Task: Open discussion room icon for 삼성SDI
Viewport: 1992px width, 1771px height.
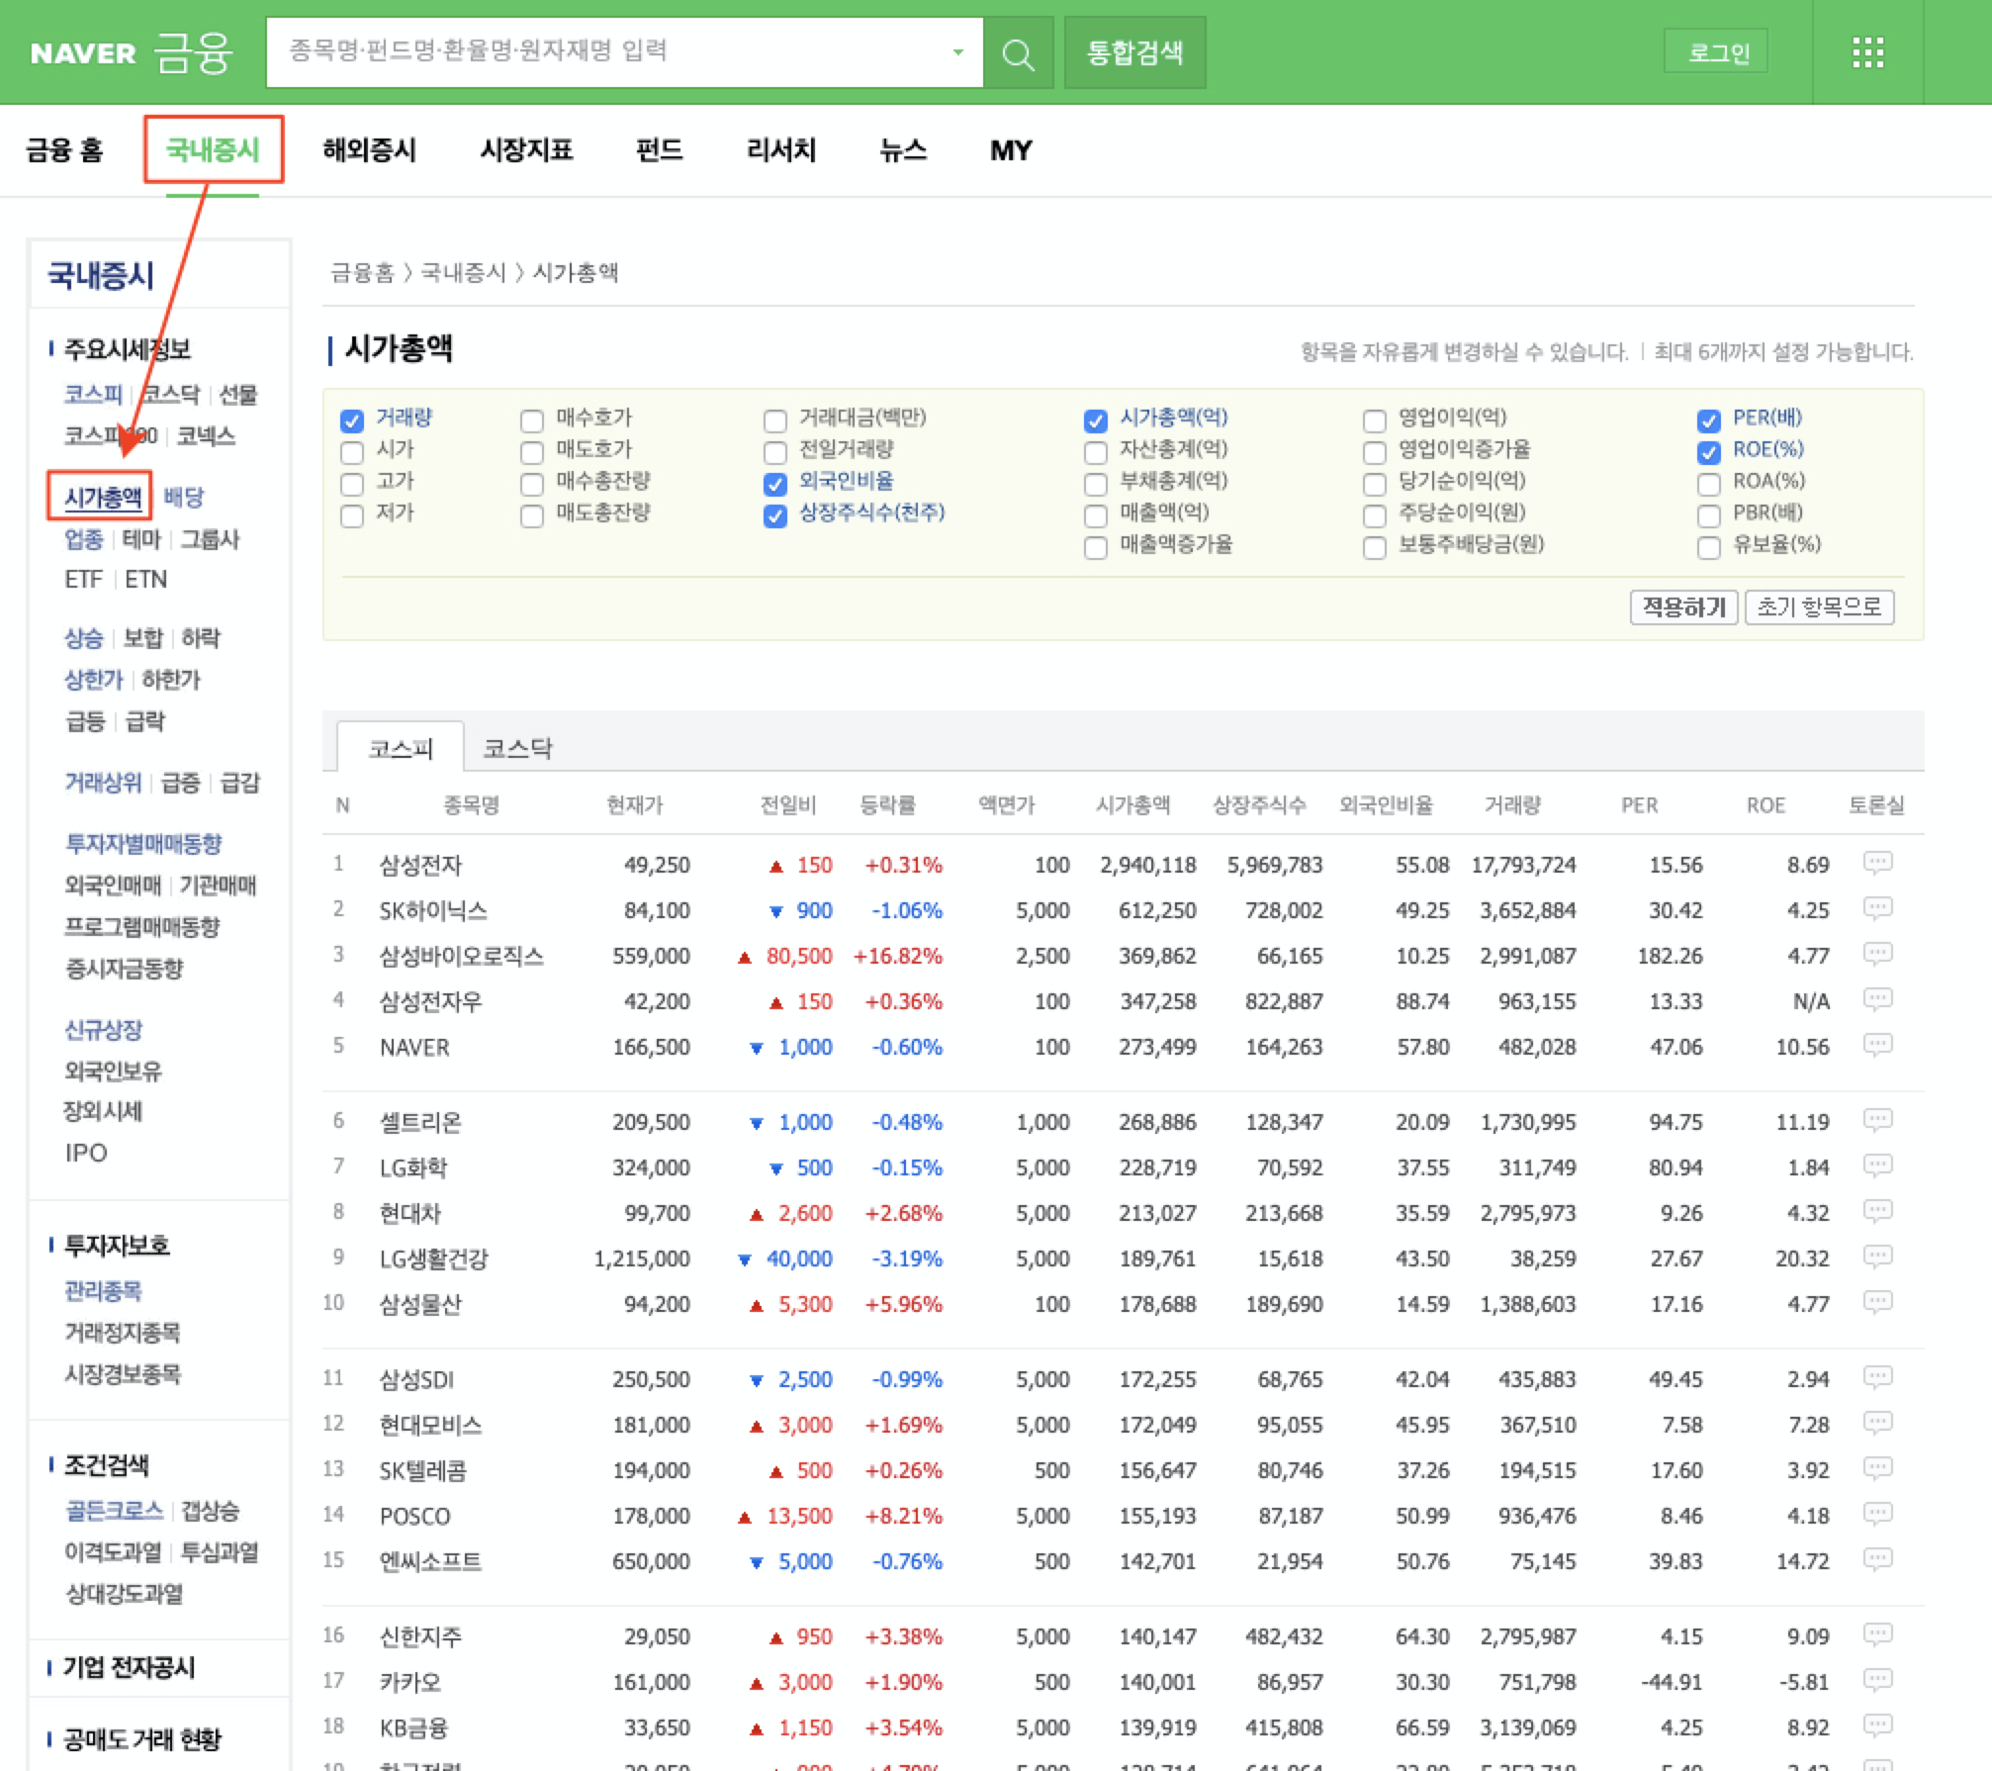Action: (x=1877, y=1378)
